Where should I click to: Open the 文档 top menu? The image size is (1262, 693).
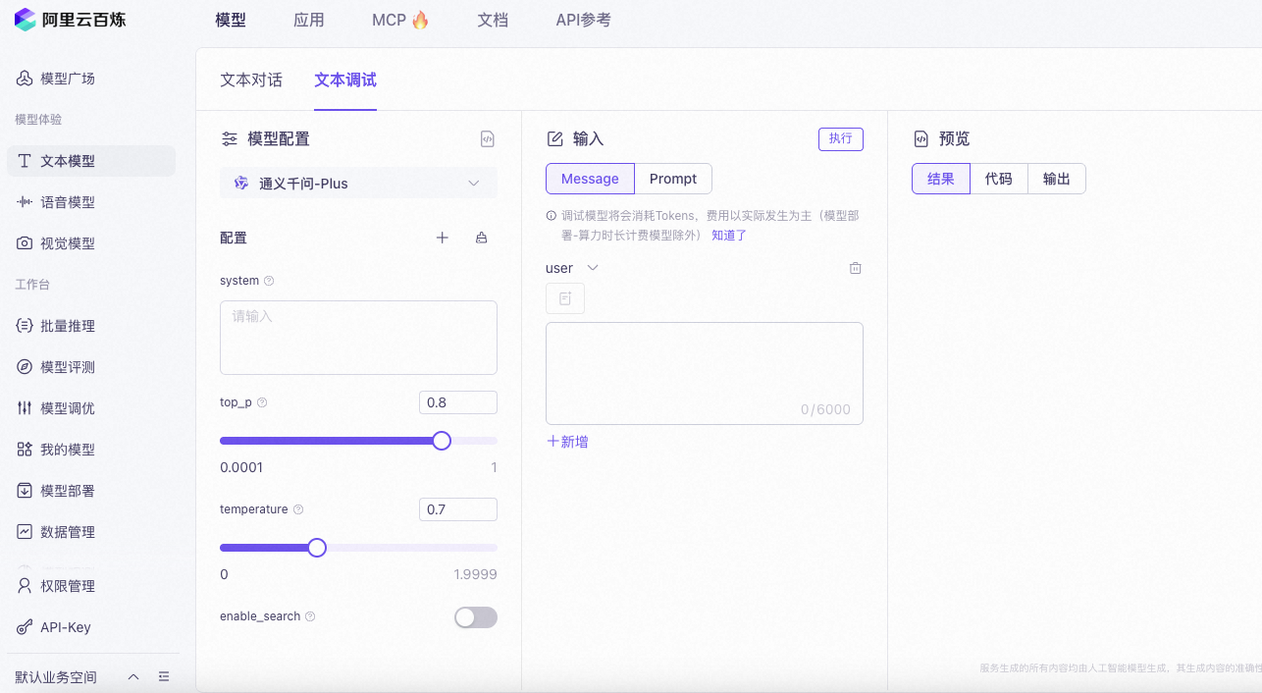493,20
